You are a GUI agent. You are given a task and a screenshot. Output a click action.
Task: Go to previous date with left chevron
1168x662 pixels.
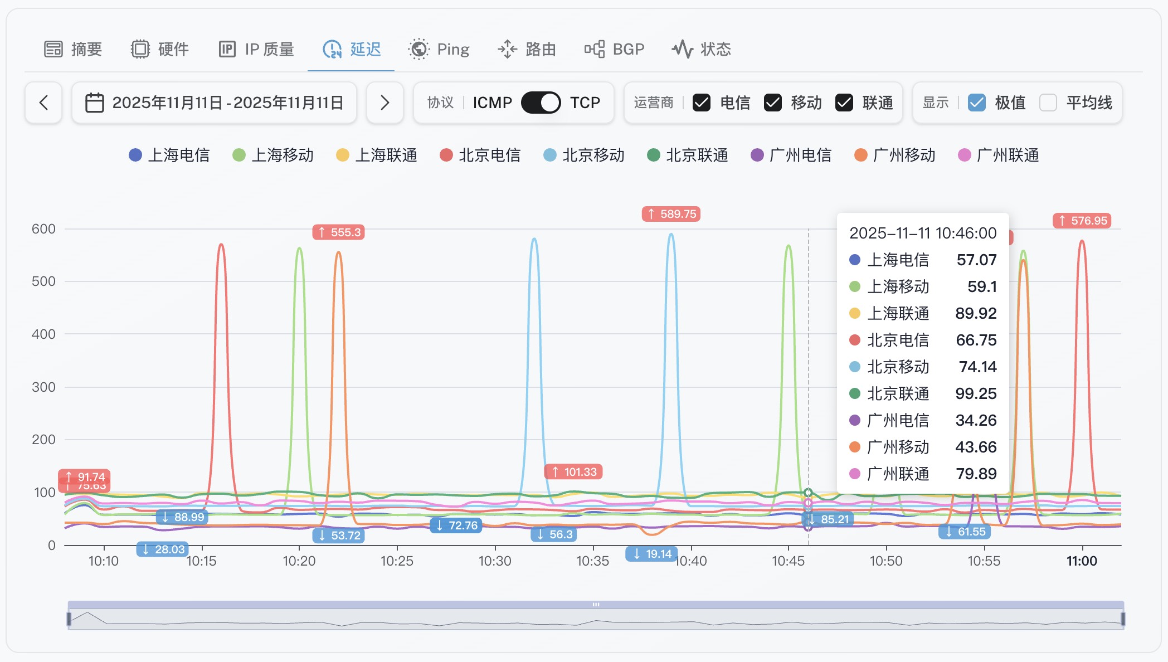[x=43, y=103]
